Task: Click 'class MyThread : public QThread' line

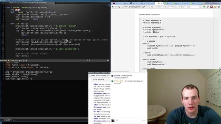Action: tap(158, 37)
